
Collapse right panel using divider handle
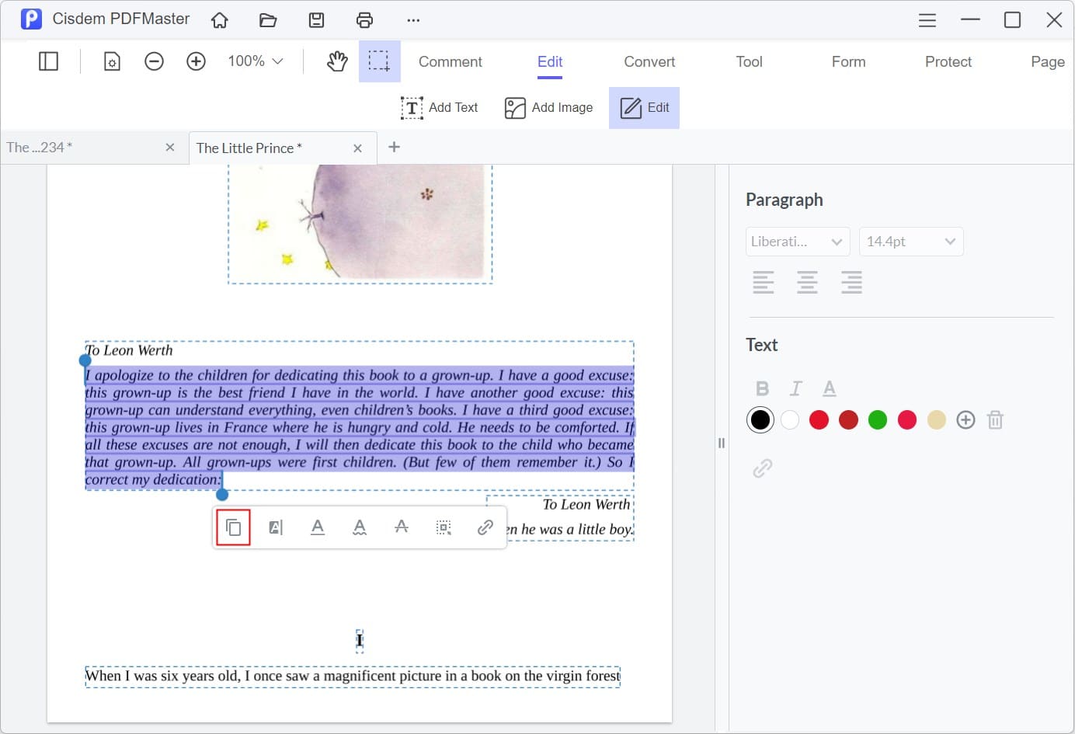[x=722, y=443]
